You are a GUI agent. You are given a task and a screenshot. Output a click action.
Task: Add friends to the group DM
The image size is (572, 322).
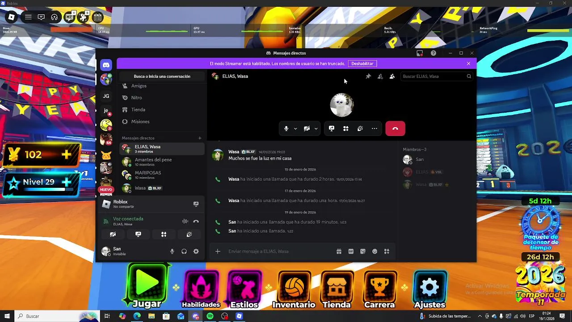click(x=380, y=76)
